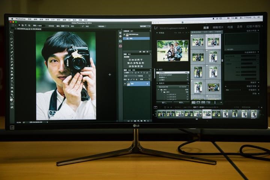Hide the background layer via eye icon

pos(125,84)
